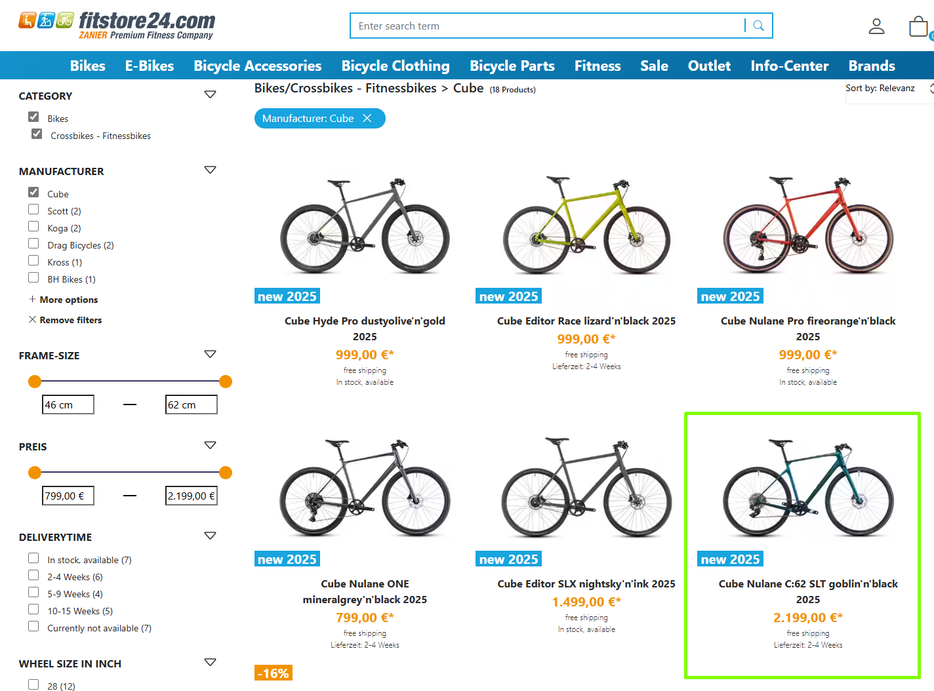The image size is (934, 691).
Task: Check the 28 (12) wheel size checkbox
Action: tap(33, 684)
